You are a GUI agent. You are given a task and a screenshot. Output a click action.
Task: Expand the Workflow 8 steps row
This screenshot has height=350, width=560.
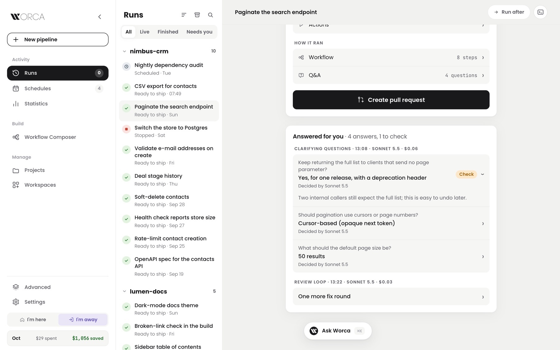tap(391, 58)
